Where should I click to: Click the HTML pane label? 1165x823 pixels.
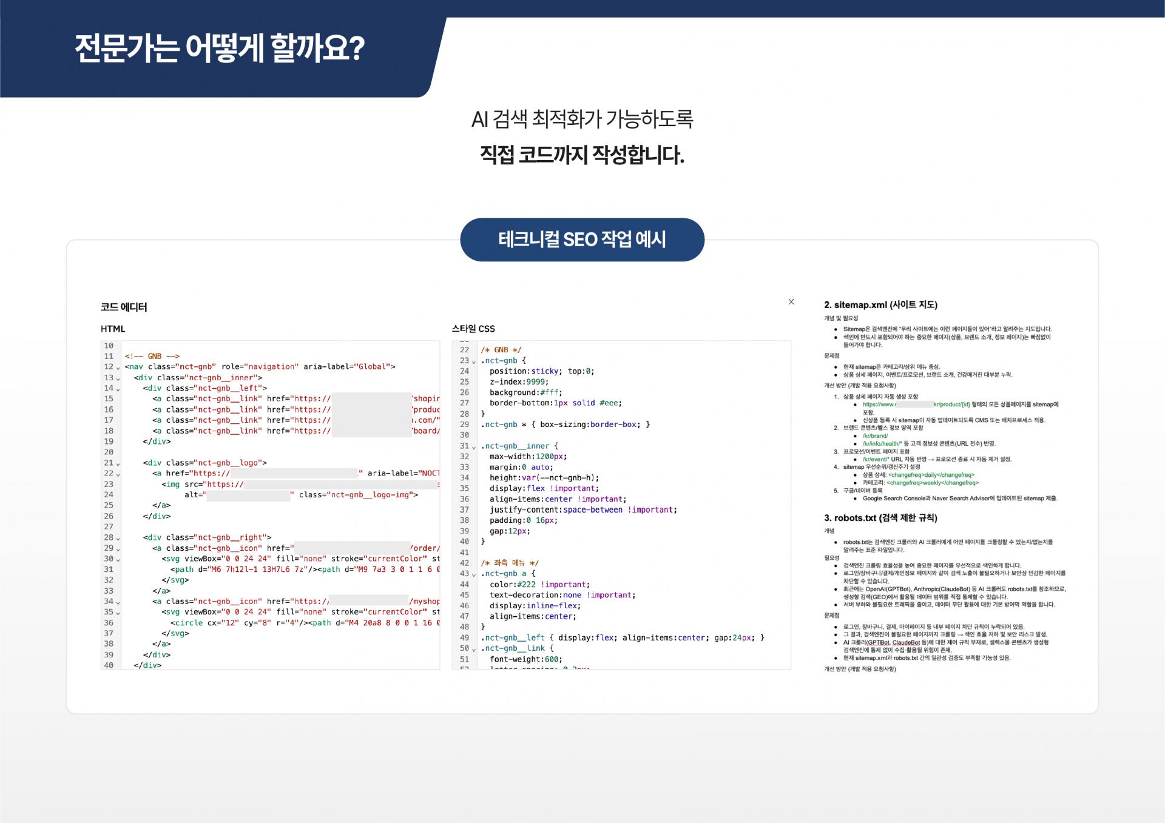coord(113,329)
